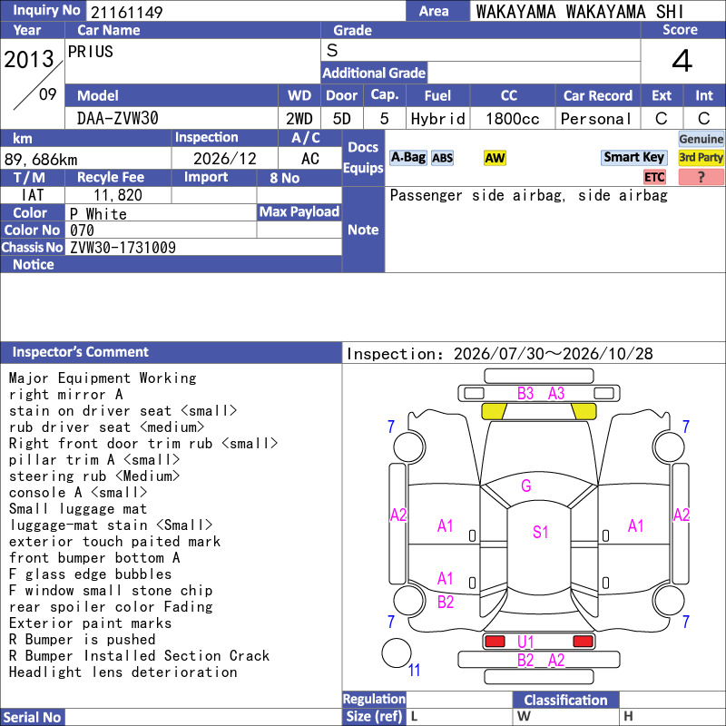Viewport: 726px width, 726px height.
Task: Click comment 'F glass edge bubbles'
Action: coord(90,574)
